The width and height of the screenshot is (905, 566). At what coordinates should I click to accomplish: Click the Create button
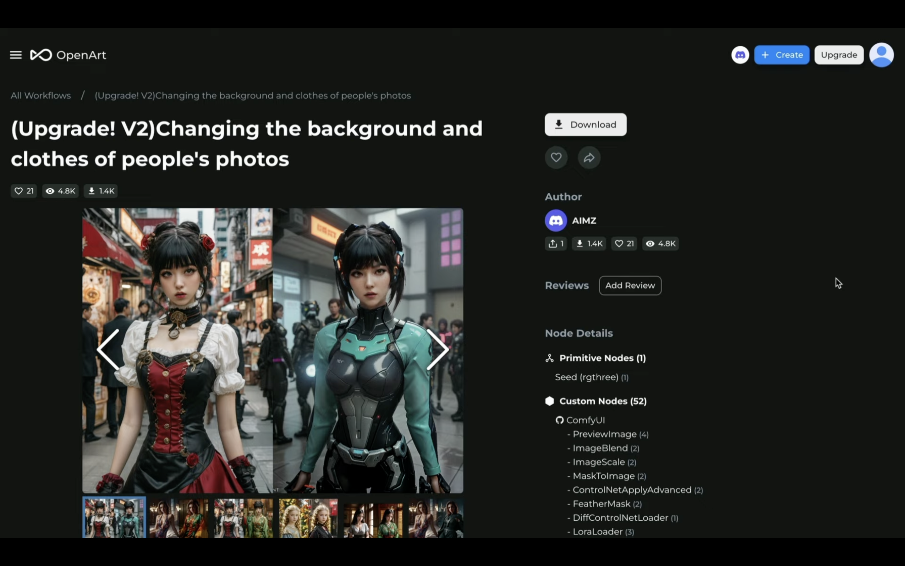coord(782,55)
